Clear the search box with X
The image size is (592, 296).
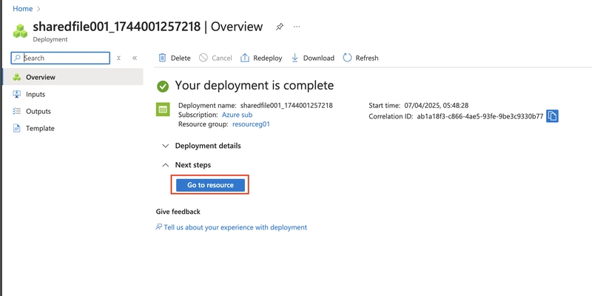[x=118, y=58]
